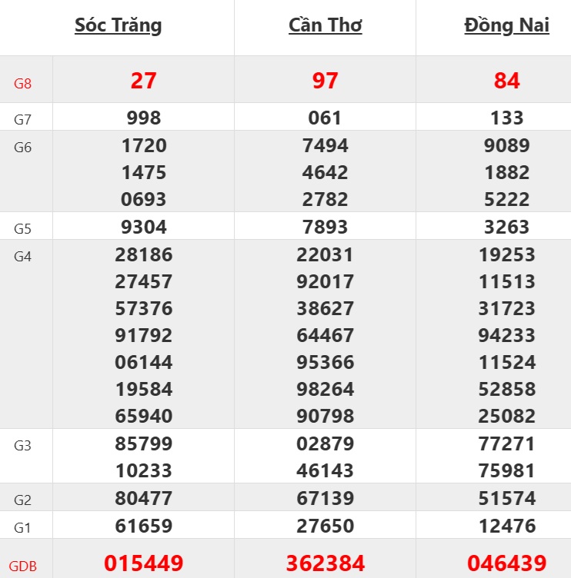Click the G4 result 94233
This screenshot has height=578, width=571.
(x=507, y=335)
